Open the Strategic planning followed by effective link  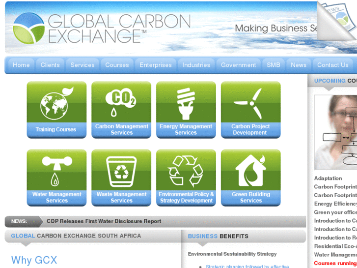pyautogui.click(x=247, y=266)
